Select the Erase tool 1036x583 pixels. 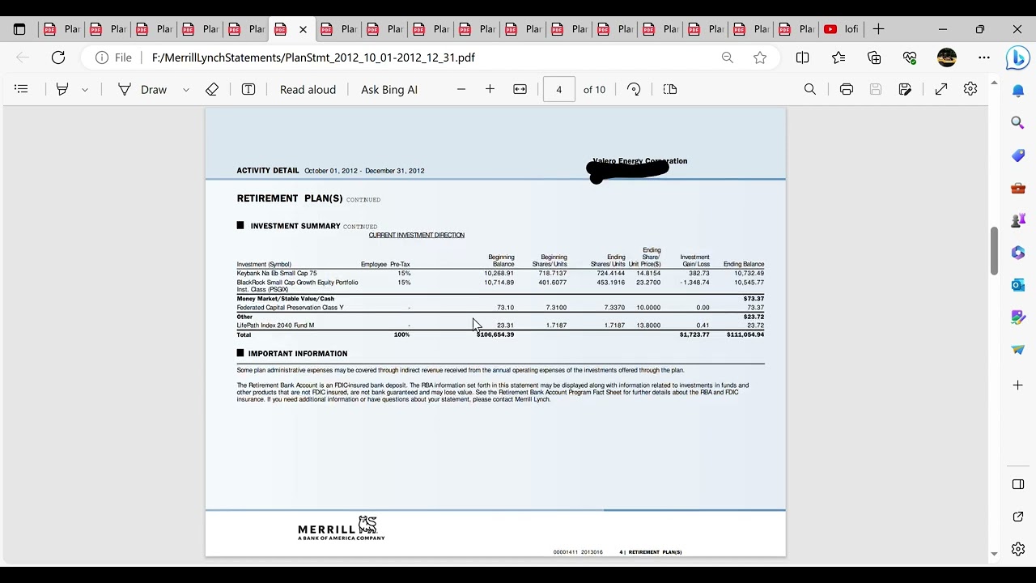(212, 89)
